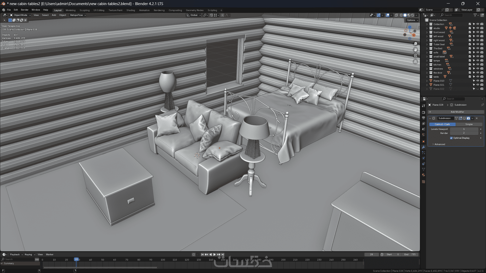Open the Object Mode dropdown

20,15
